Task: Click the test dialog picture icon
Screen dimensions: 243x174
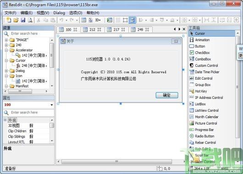Action: coord(110,20)
